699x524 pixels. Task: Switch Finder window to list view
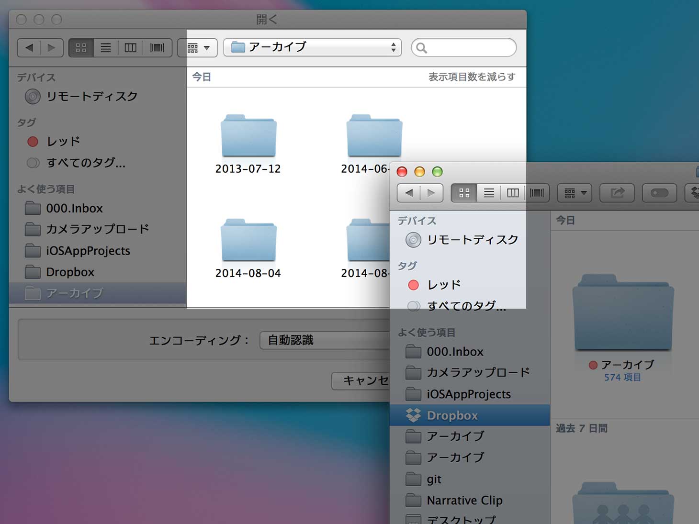tap(489, 193)
